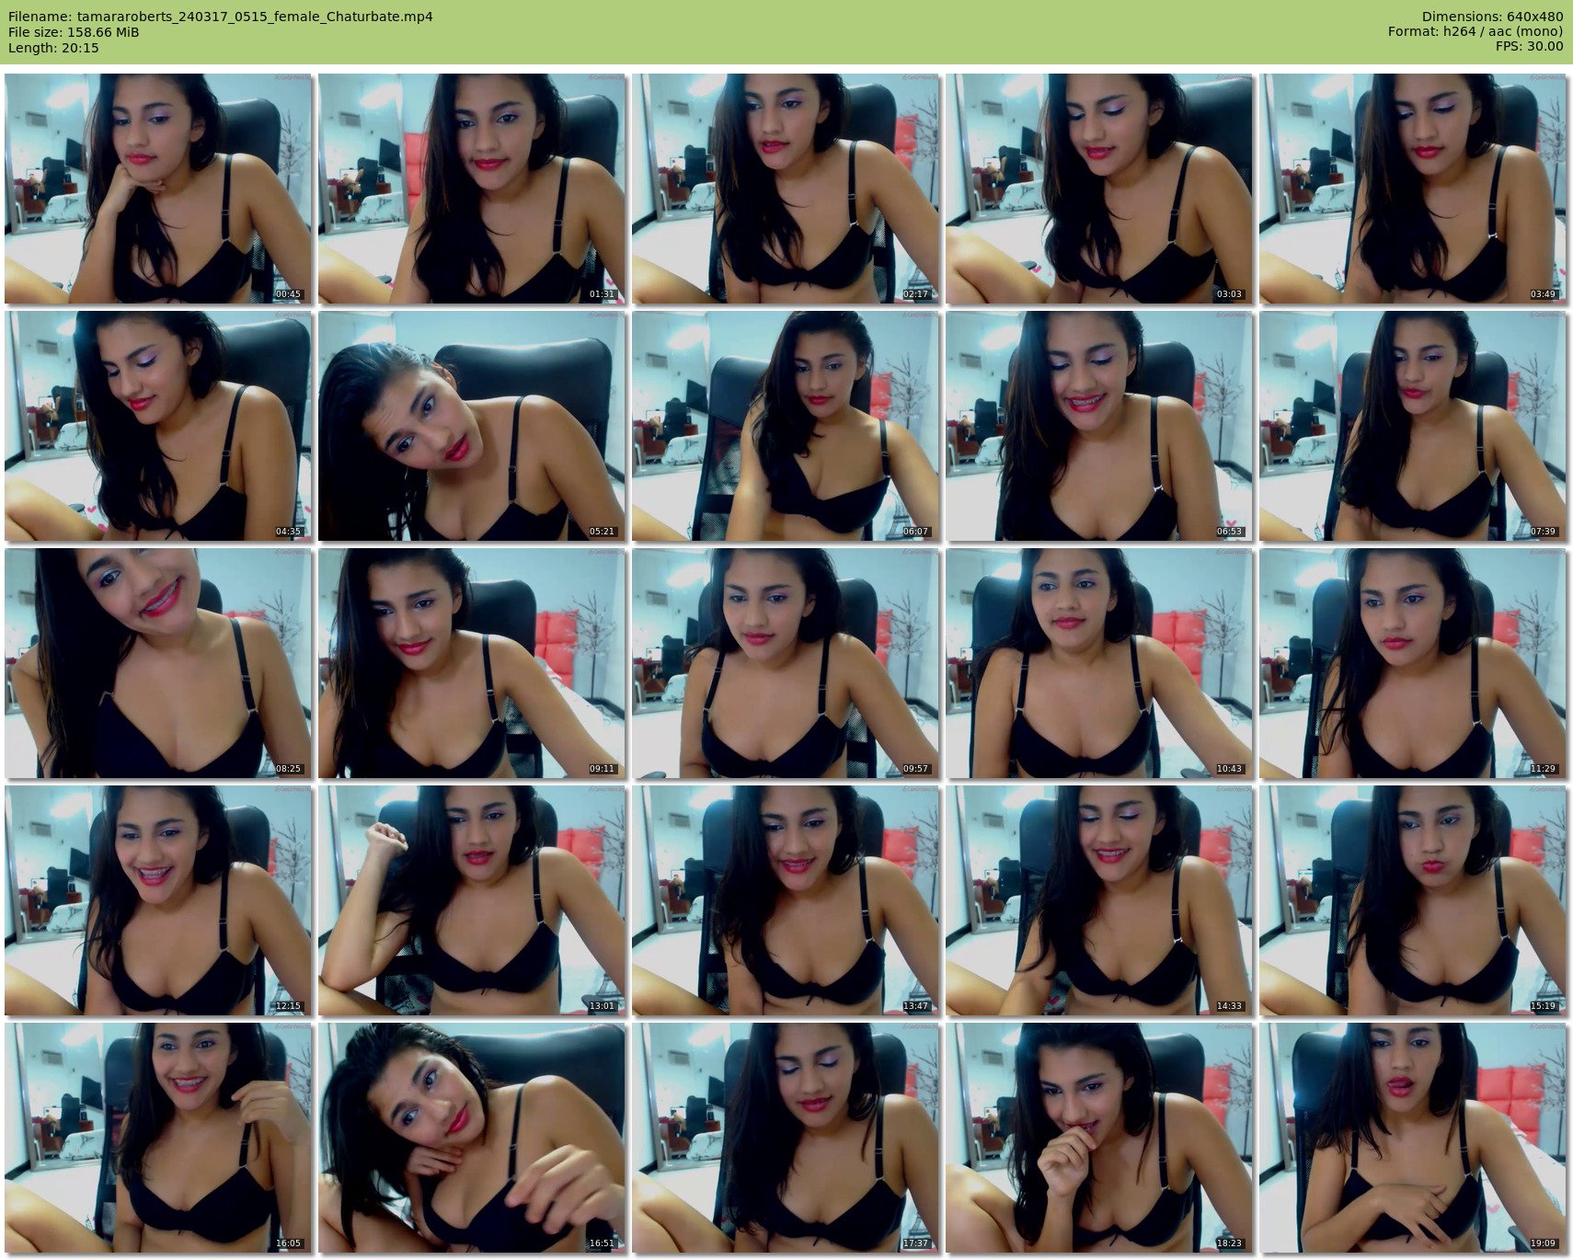The image size is (1573, 1260).
Task: Open the thumbnail marked 09:57
Action: click(786, 663)
